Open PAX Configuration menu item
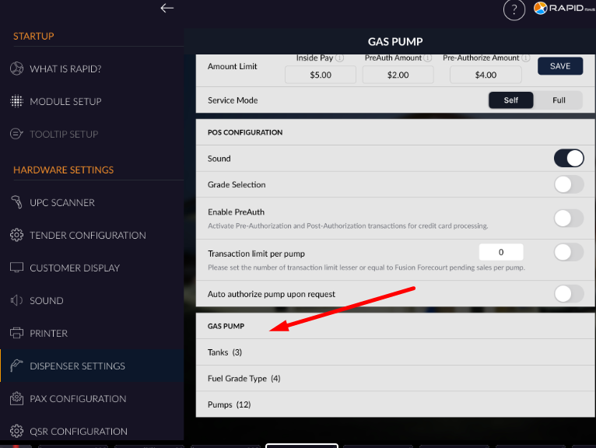596x448 pixels. (78, 398)
